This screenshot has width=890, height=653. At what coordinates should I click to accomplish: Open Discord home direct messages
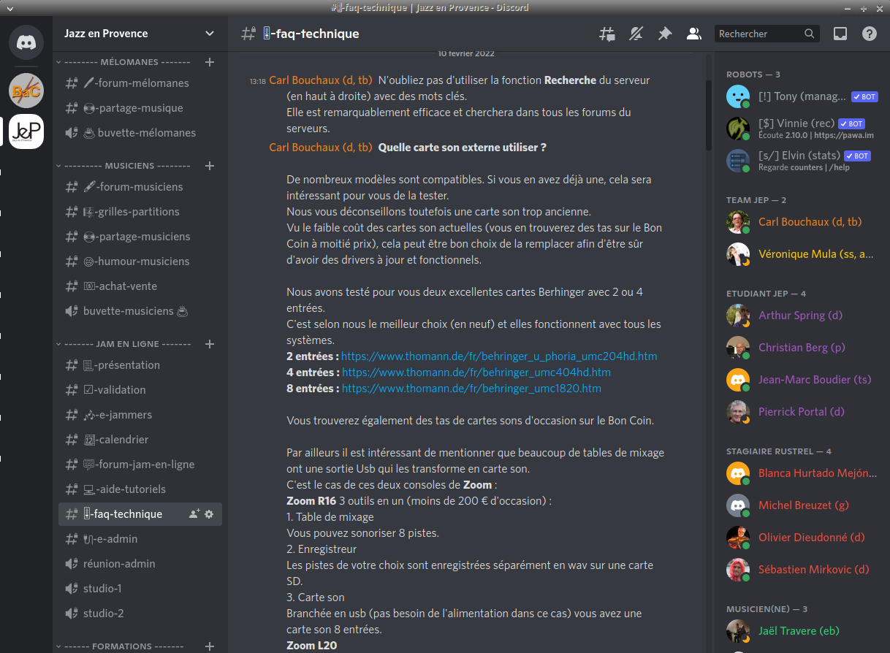26,43
